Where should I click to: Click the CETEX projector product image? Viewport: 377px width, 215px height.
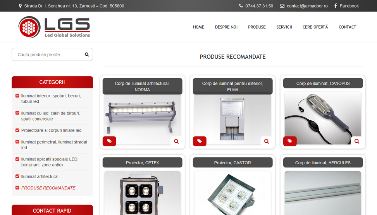tap(142, 193)
